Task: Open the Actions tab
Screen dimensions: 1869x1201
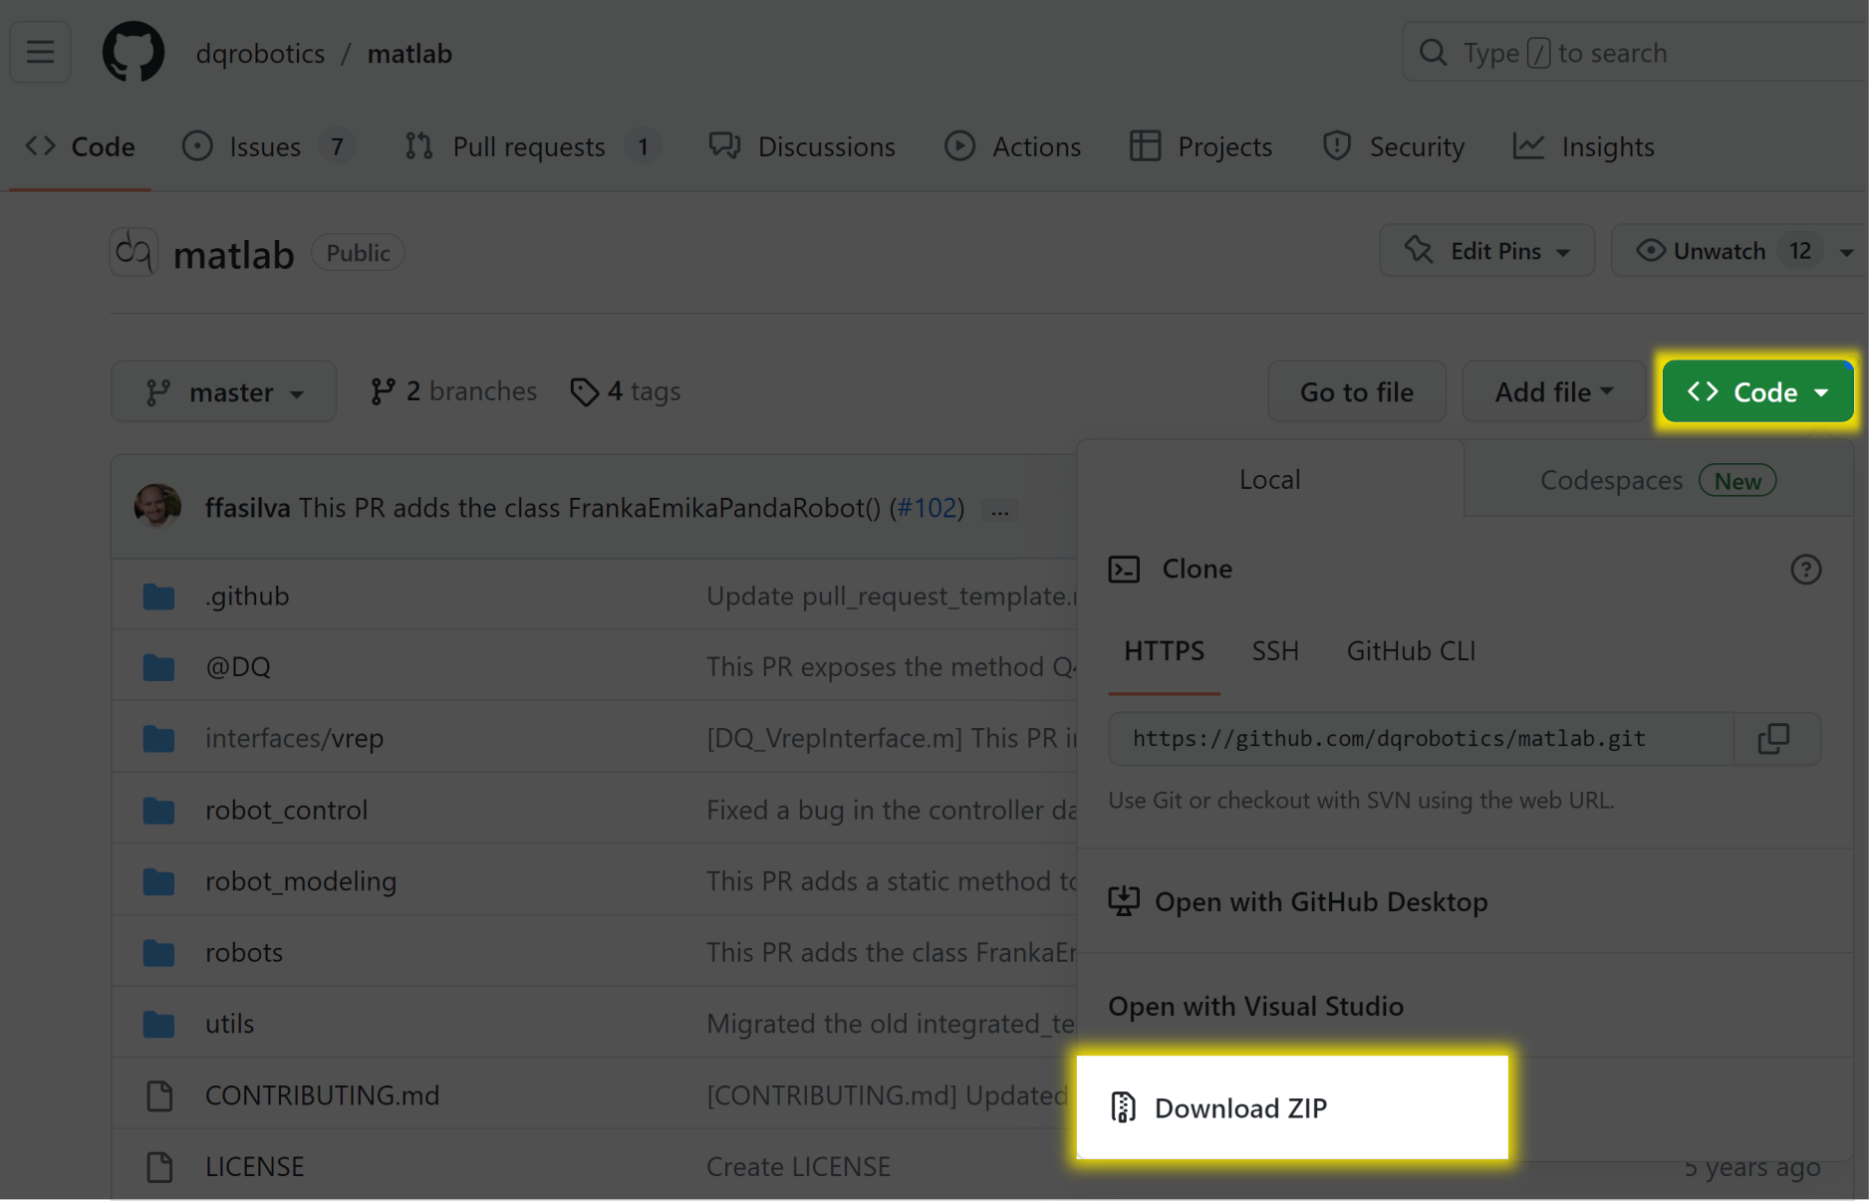Action: coord(1012,146)
